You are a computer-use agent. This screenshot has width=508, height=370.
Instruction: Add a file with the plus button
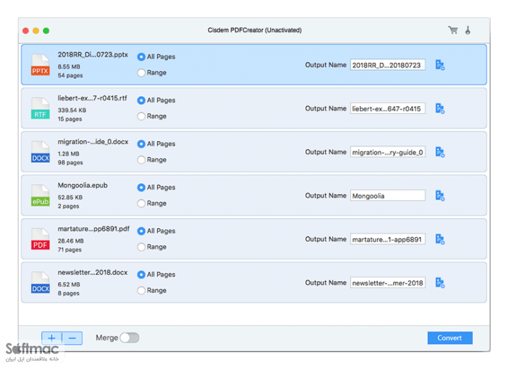pyautogui.click(x=52, y=338)
